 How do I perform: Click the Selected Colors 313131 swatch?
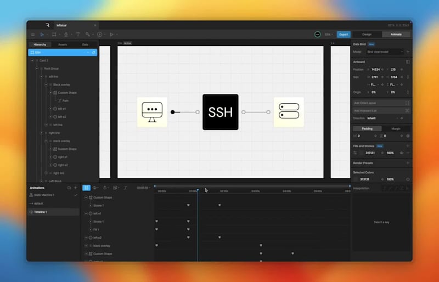(356, 179)
